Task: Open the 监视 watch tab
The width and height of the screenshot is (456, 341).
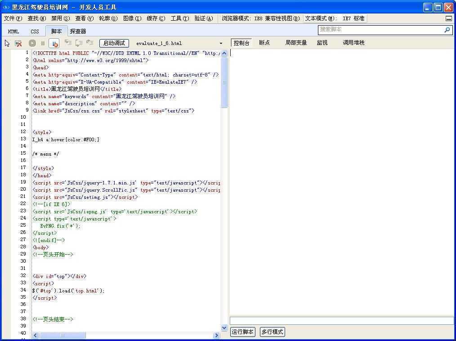Action: [x=322, y=43]
